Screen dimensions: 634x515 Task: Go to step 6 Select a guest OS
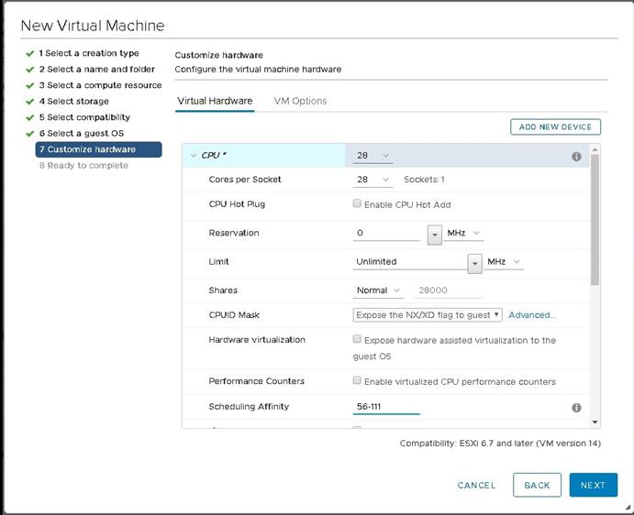pos(82,133)
